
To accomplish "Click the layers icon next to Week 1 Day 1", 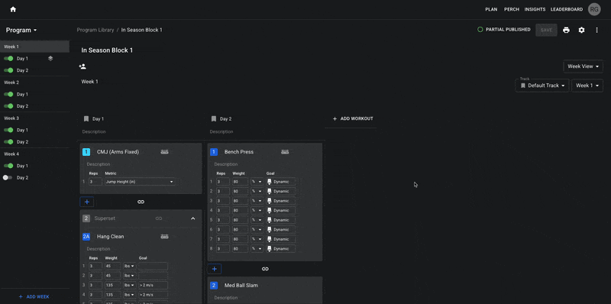I will coord(50,59).
